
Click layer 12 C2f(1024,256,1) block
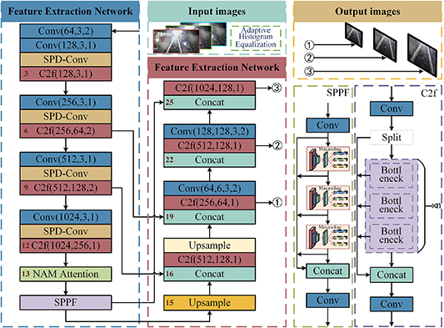pos(66,245)
